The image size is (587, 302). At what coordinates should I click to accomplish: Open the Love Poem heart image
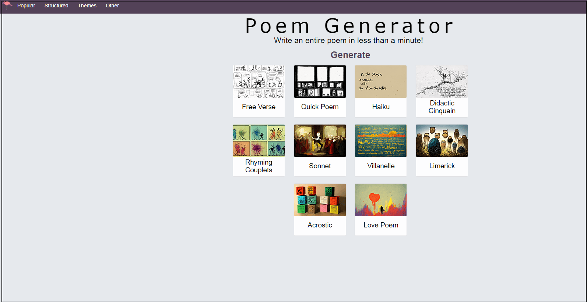coord(380,200)
